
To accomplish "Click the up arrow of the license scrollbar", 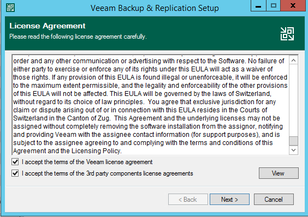I will click(x=293, y=61).
